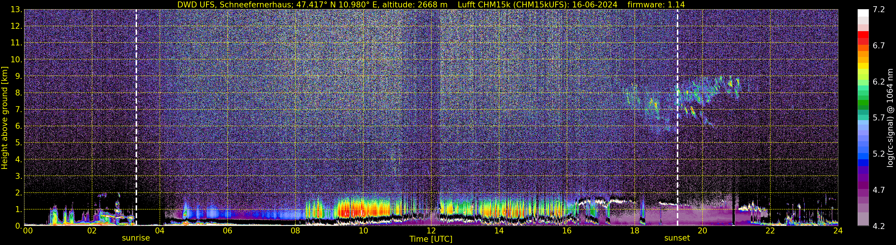This screenshot has width=896, height=245.
Task: Click the '4.' height tick label
Action: point(18,159)
